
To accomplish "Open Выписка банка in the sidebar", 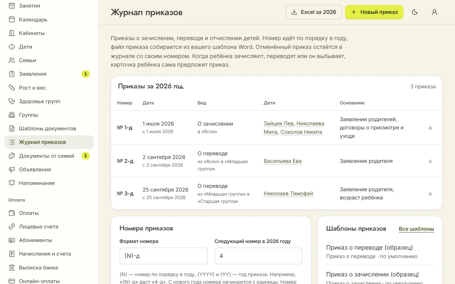I will click(x=49, y=268).
